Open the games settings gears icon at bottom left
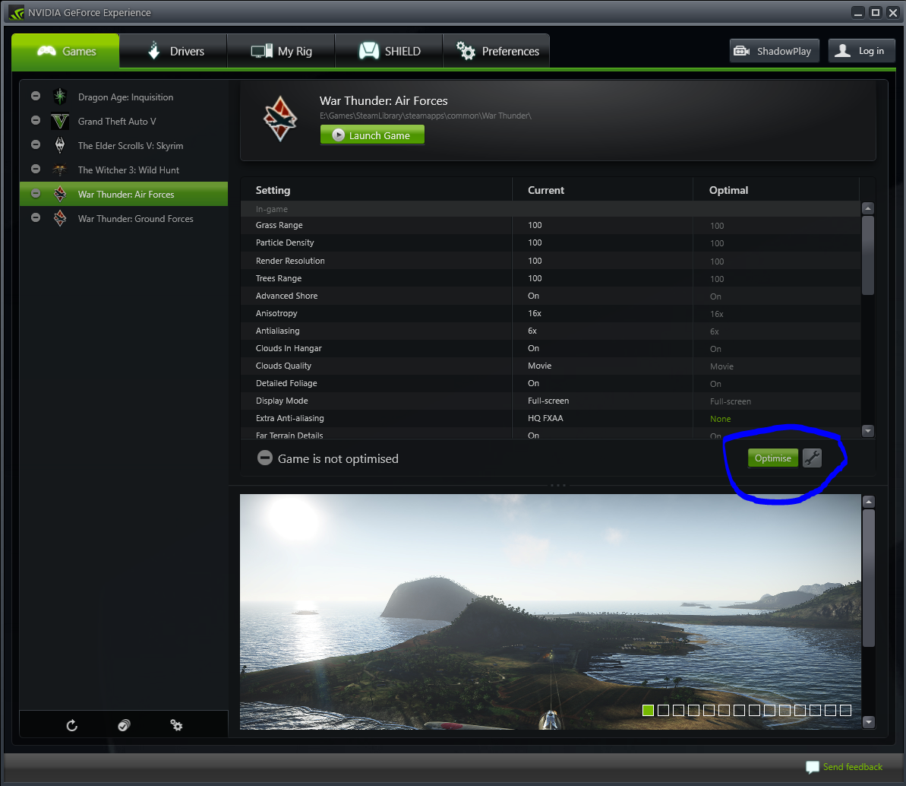The height and width of the screenshot is (786, 906). [176, 725]
